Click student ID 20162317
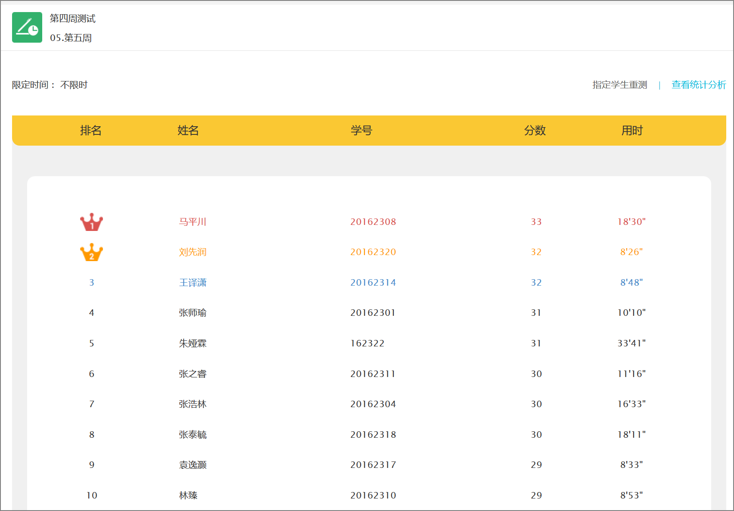The width and height of the screenshot is (734, 511). [x=373, y=465]
